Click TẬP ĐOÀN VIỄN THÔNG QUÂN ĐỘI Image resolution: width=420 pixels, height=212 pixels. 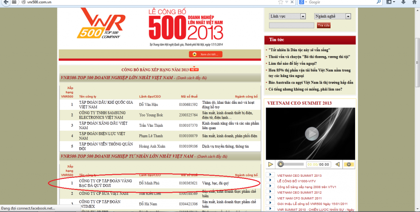pyautogui.click(x=106, y=146)
